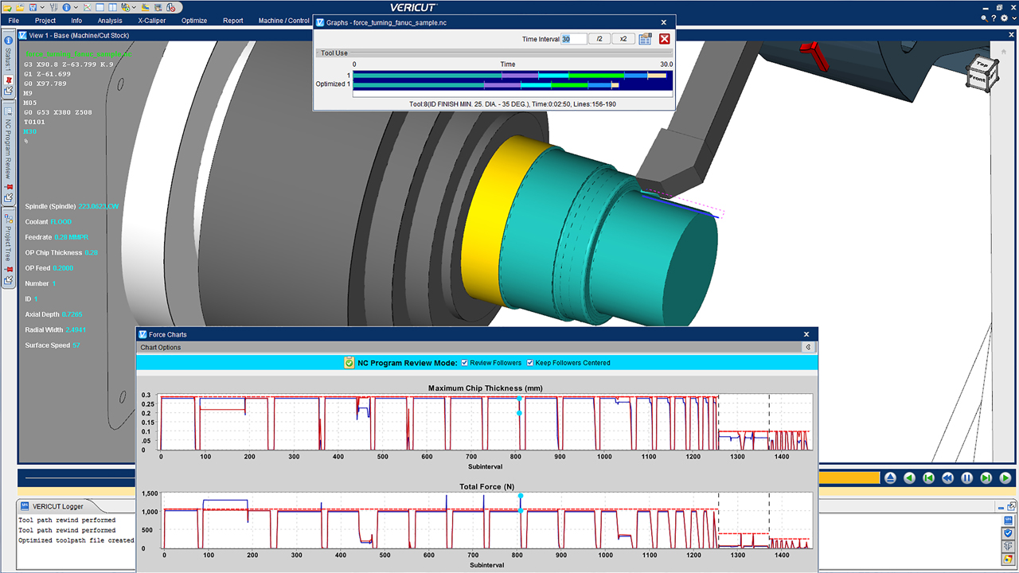Click the blue Info toolbar icon
This screenshot has height=573, width=1019.
coord(67,6)
